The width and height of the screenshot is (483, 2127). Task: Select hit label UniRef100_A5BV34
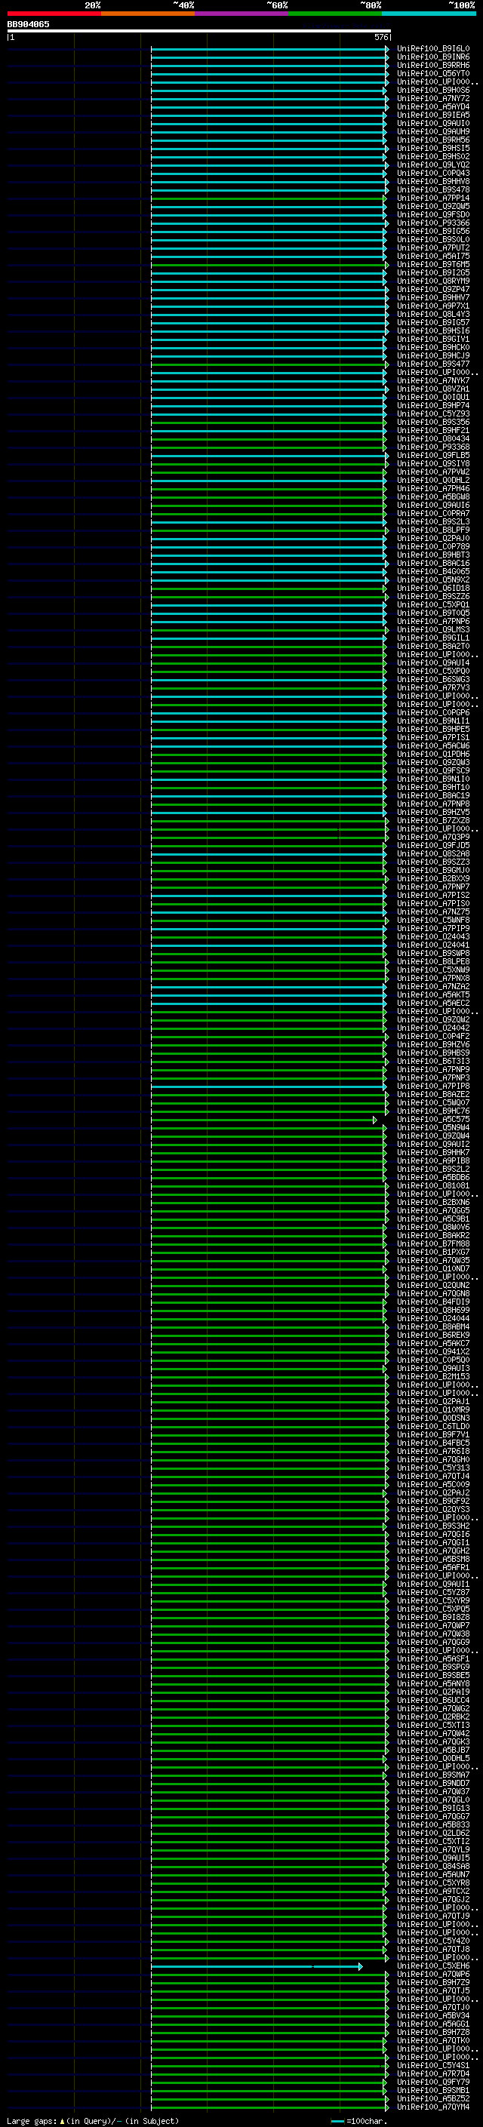(x=432, y=2015)
